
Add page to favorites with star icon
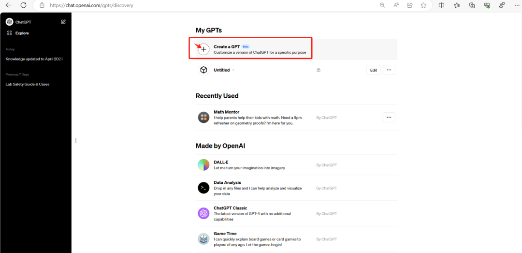[x=423, y=5]
